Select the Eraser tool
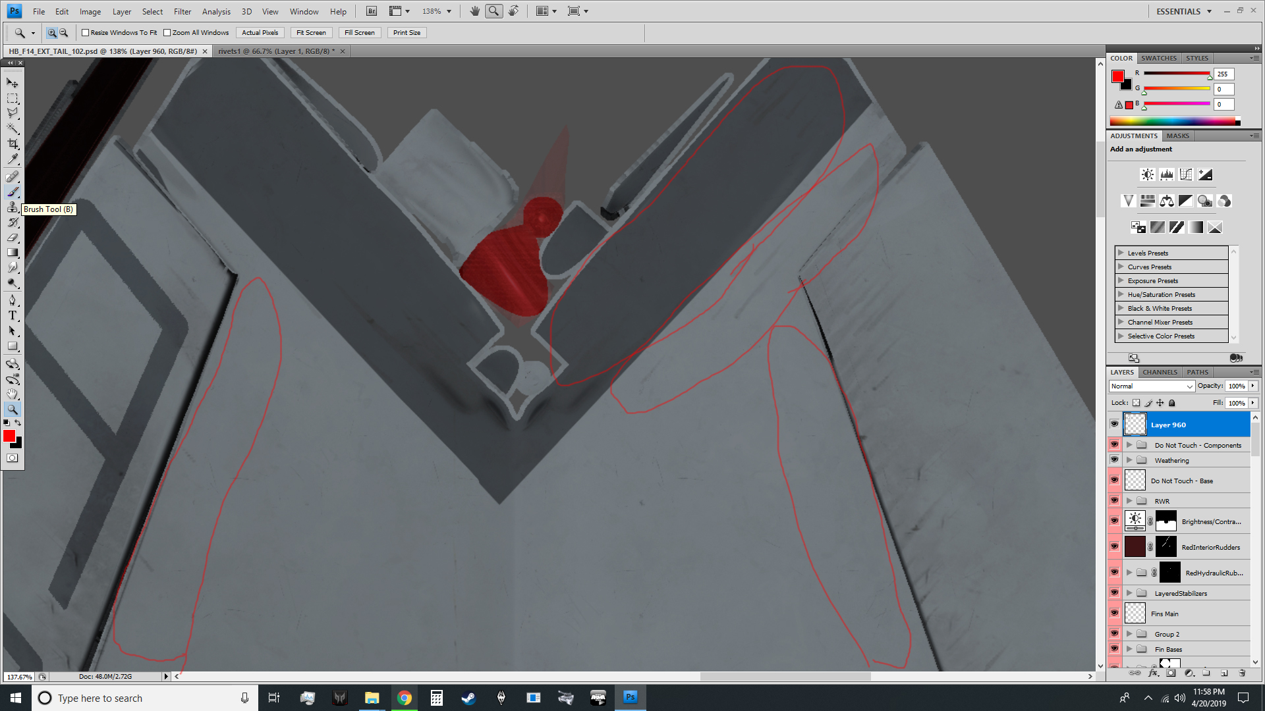The height and width of the screenshot is (711, 1265). click(13, 238)
